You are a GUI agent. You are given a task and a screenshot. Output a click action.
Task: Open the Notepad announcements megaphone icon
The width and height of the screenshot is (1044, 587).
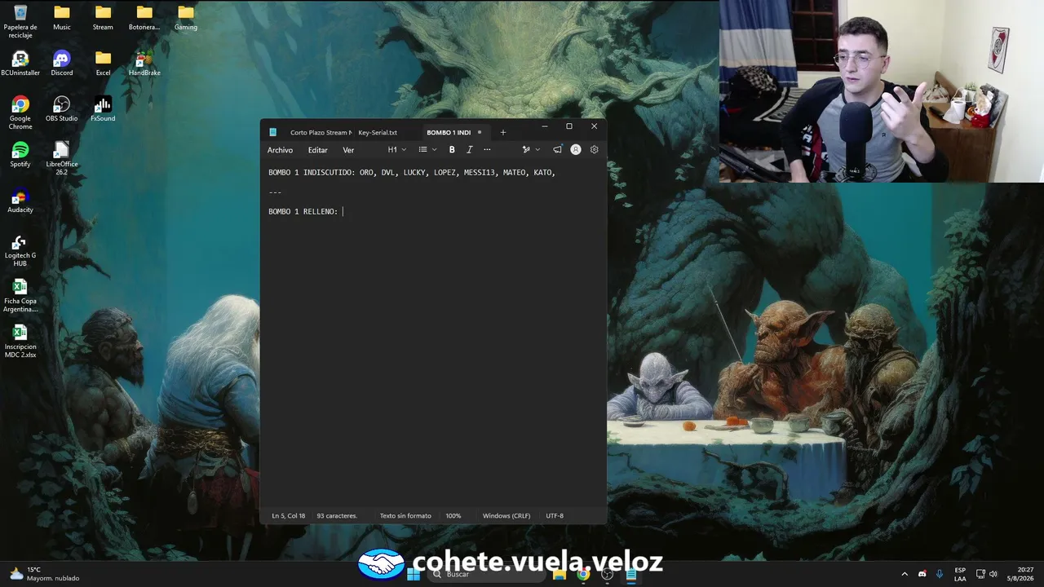557,150
